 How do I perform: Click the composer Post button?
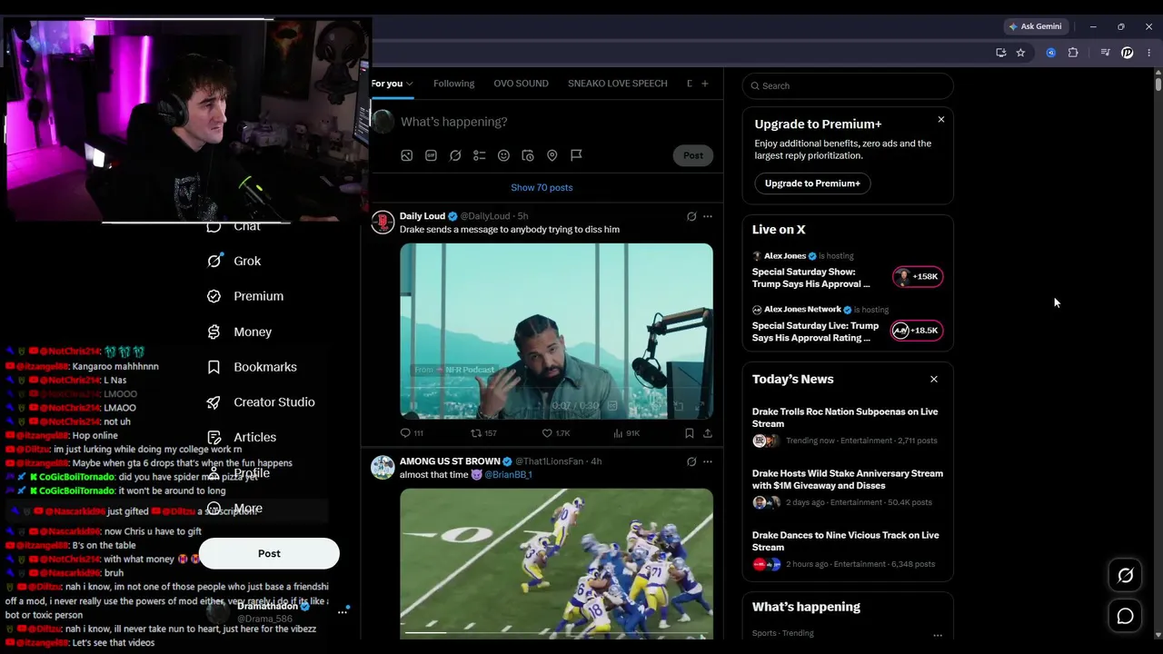coord(693,155)
